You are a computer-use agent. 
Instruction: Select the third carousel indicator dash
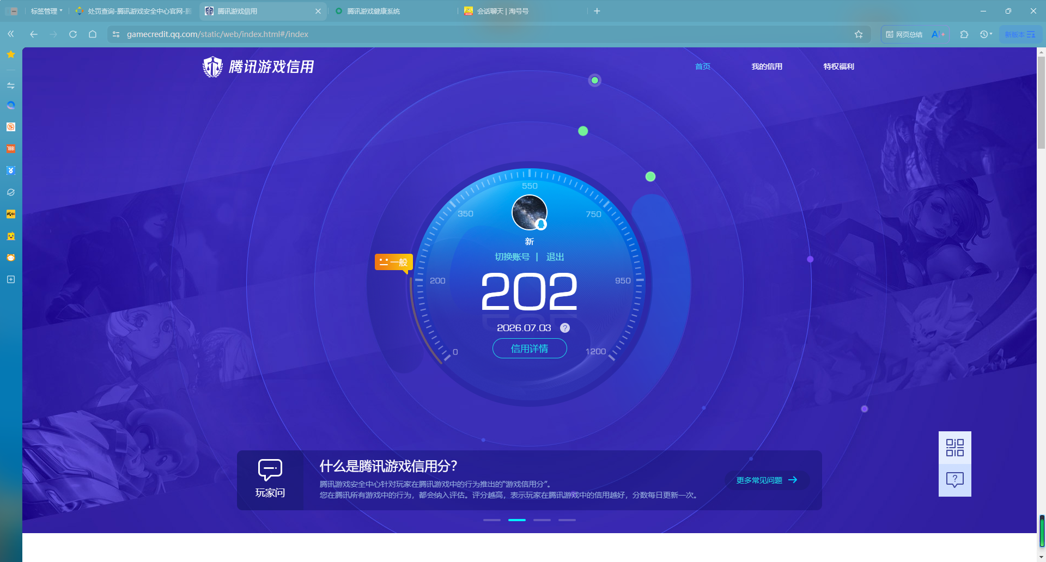click(542, 520)
